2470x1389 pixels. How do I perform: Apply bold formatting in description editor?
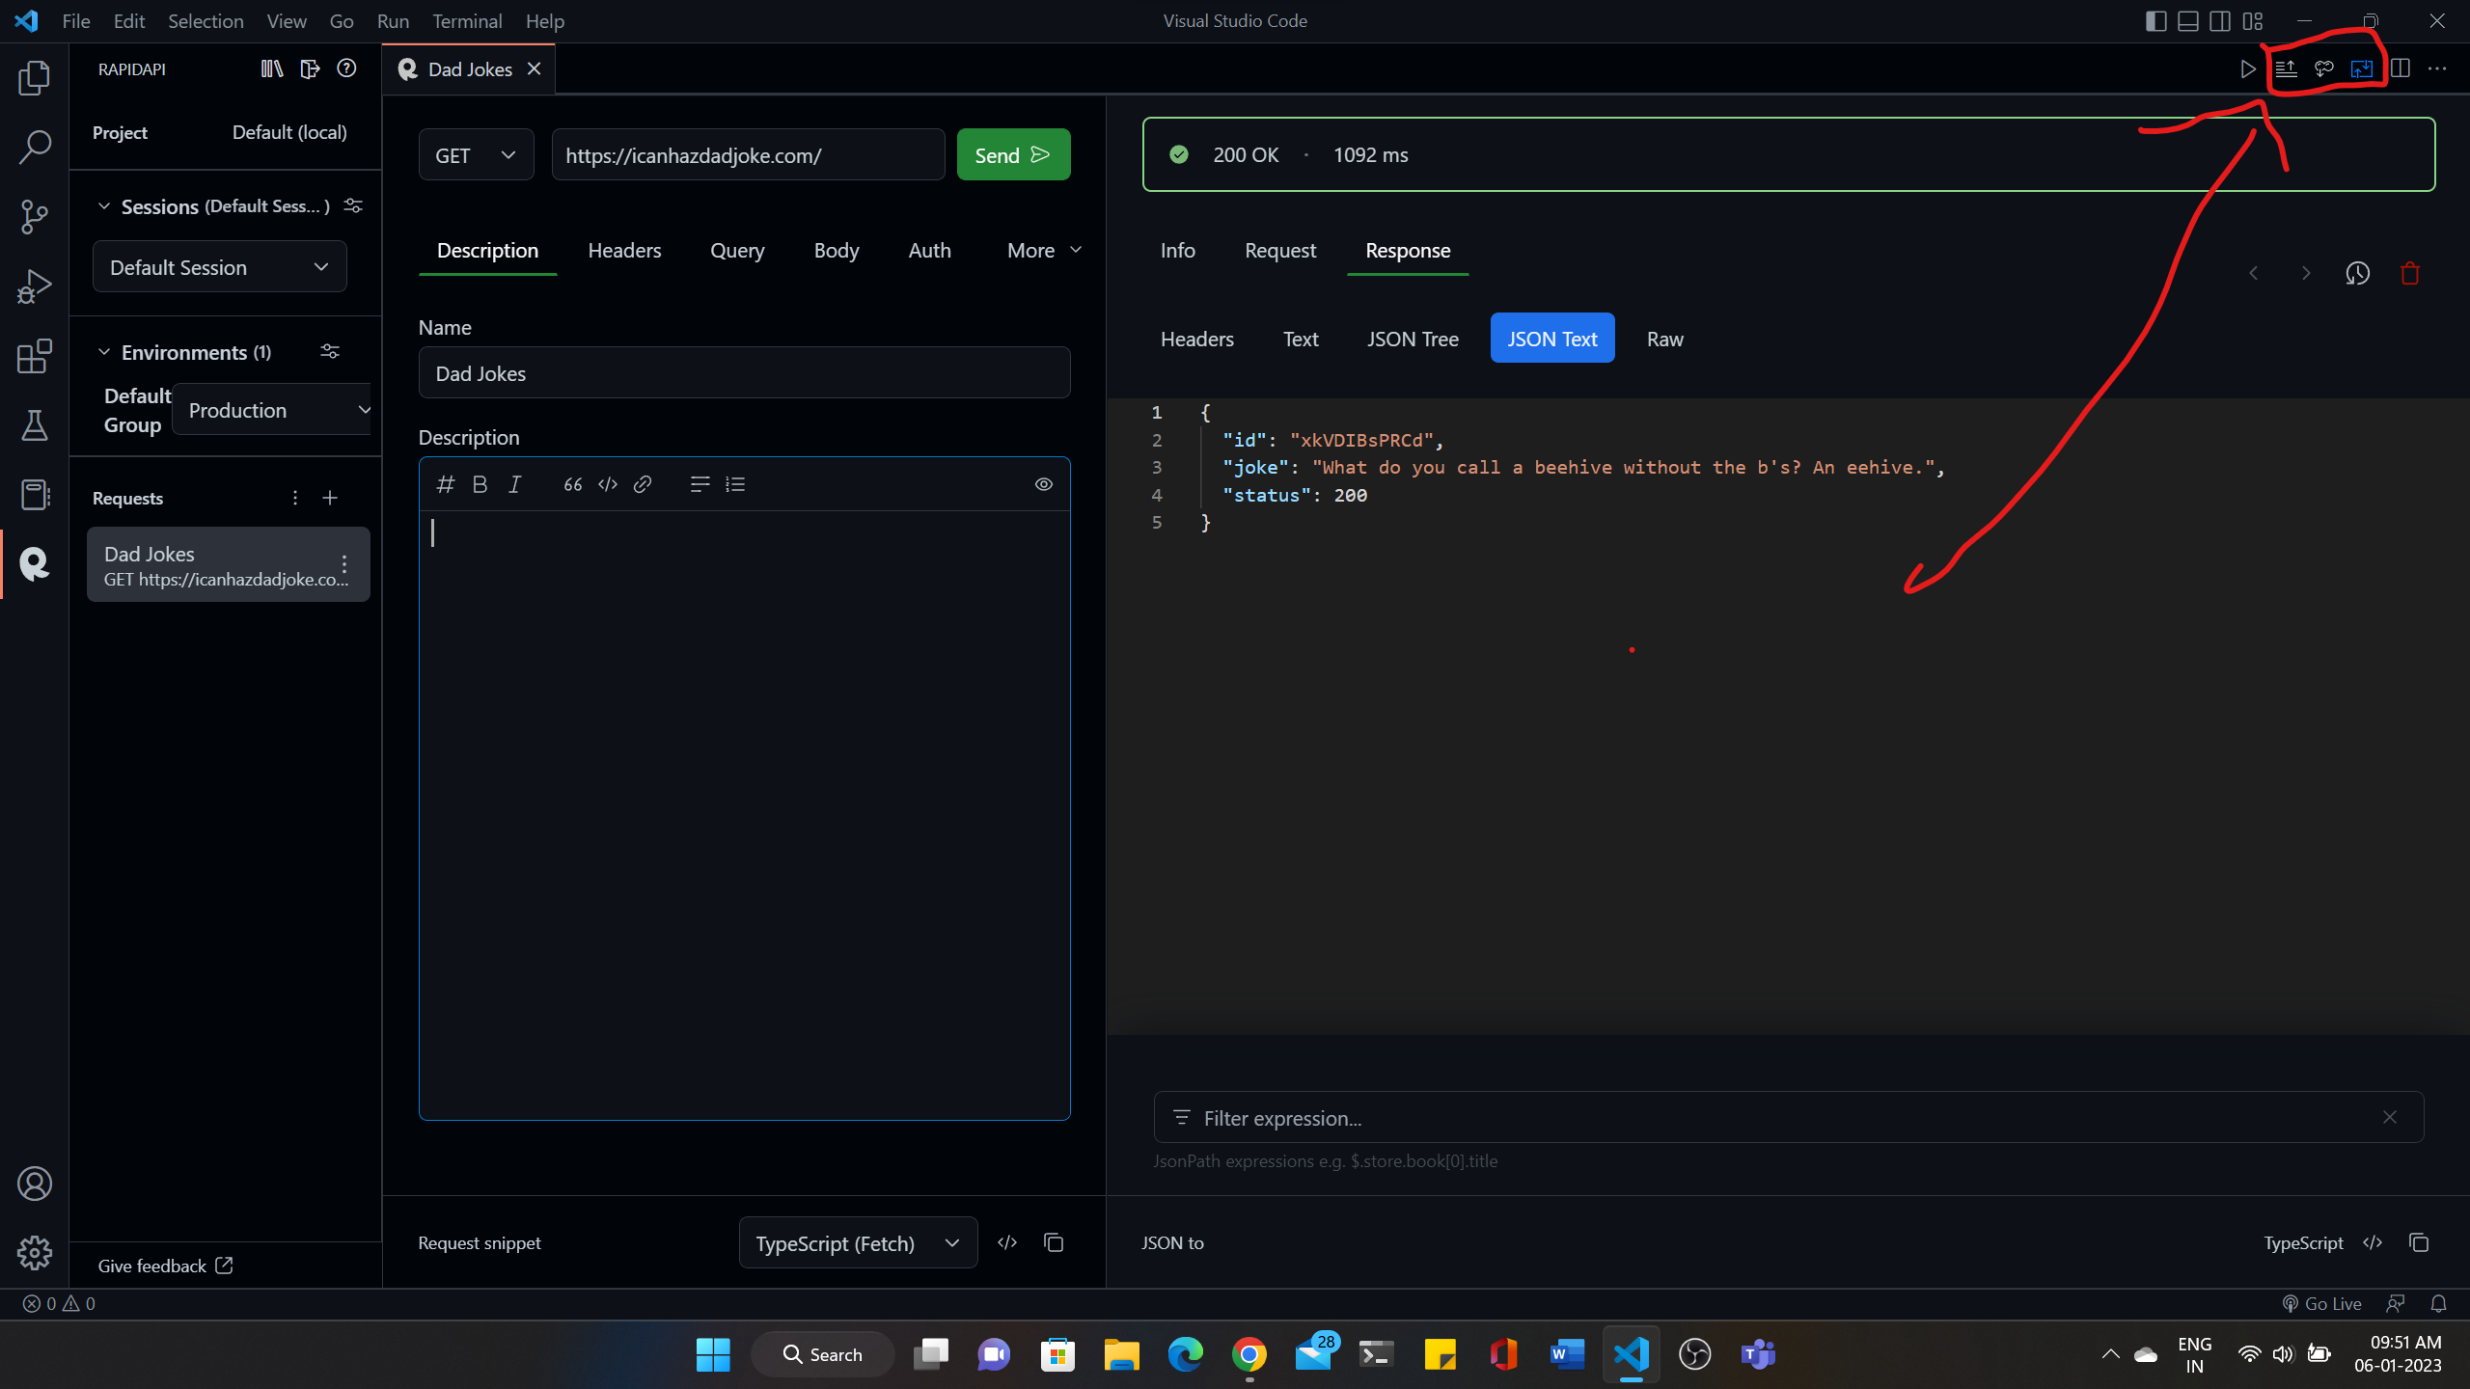coord(480,484)
